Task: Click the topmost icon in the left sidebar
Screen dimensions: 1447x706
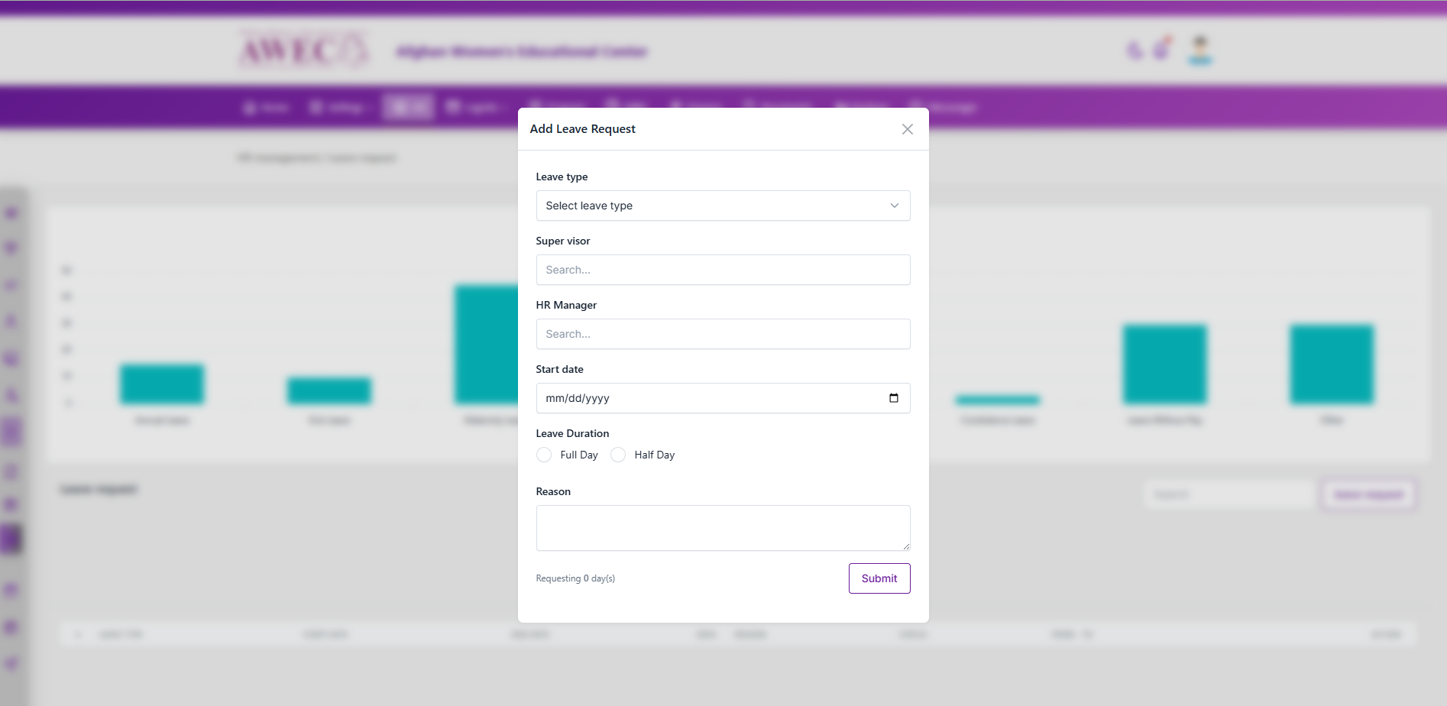Action: point(11,212)
